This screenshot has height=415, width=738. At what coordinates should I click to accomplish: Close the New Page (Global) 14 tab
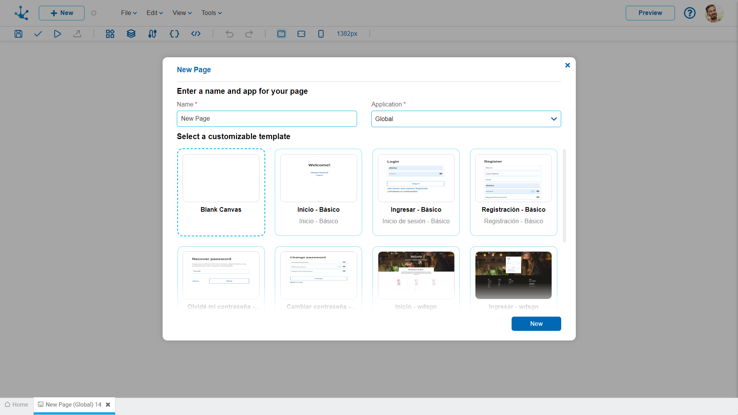[108, 405]
